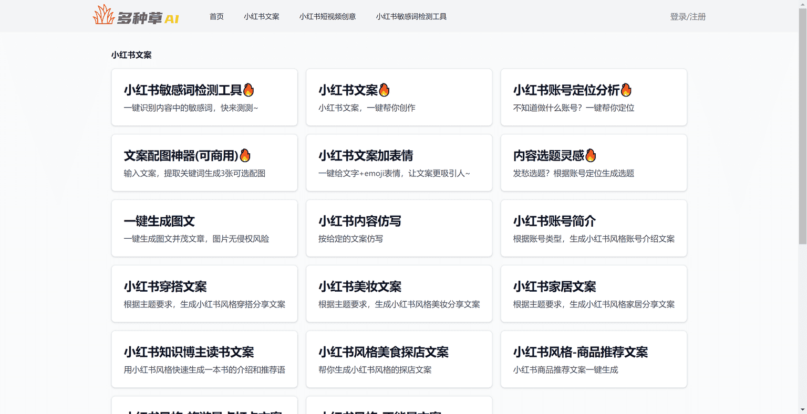Viewport: 807px width, 414px height.
Task: Click text 输入文案，提取关键词生成3张可选配图
Action: point(194,173)
